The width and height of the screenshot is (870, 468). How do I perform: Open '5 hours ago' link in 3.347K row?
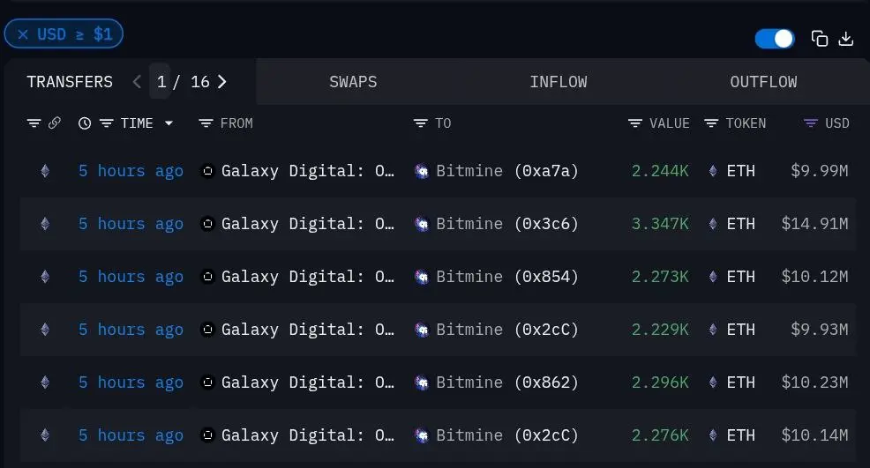(131, 224)
